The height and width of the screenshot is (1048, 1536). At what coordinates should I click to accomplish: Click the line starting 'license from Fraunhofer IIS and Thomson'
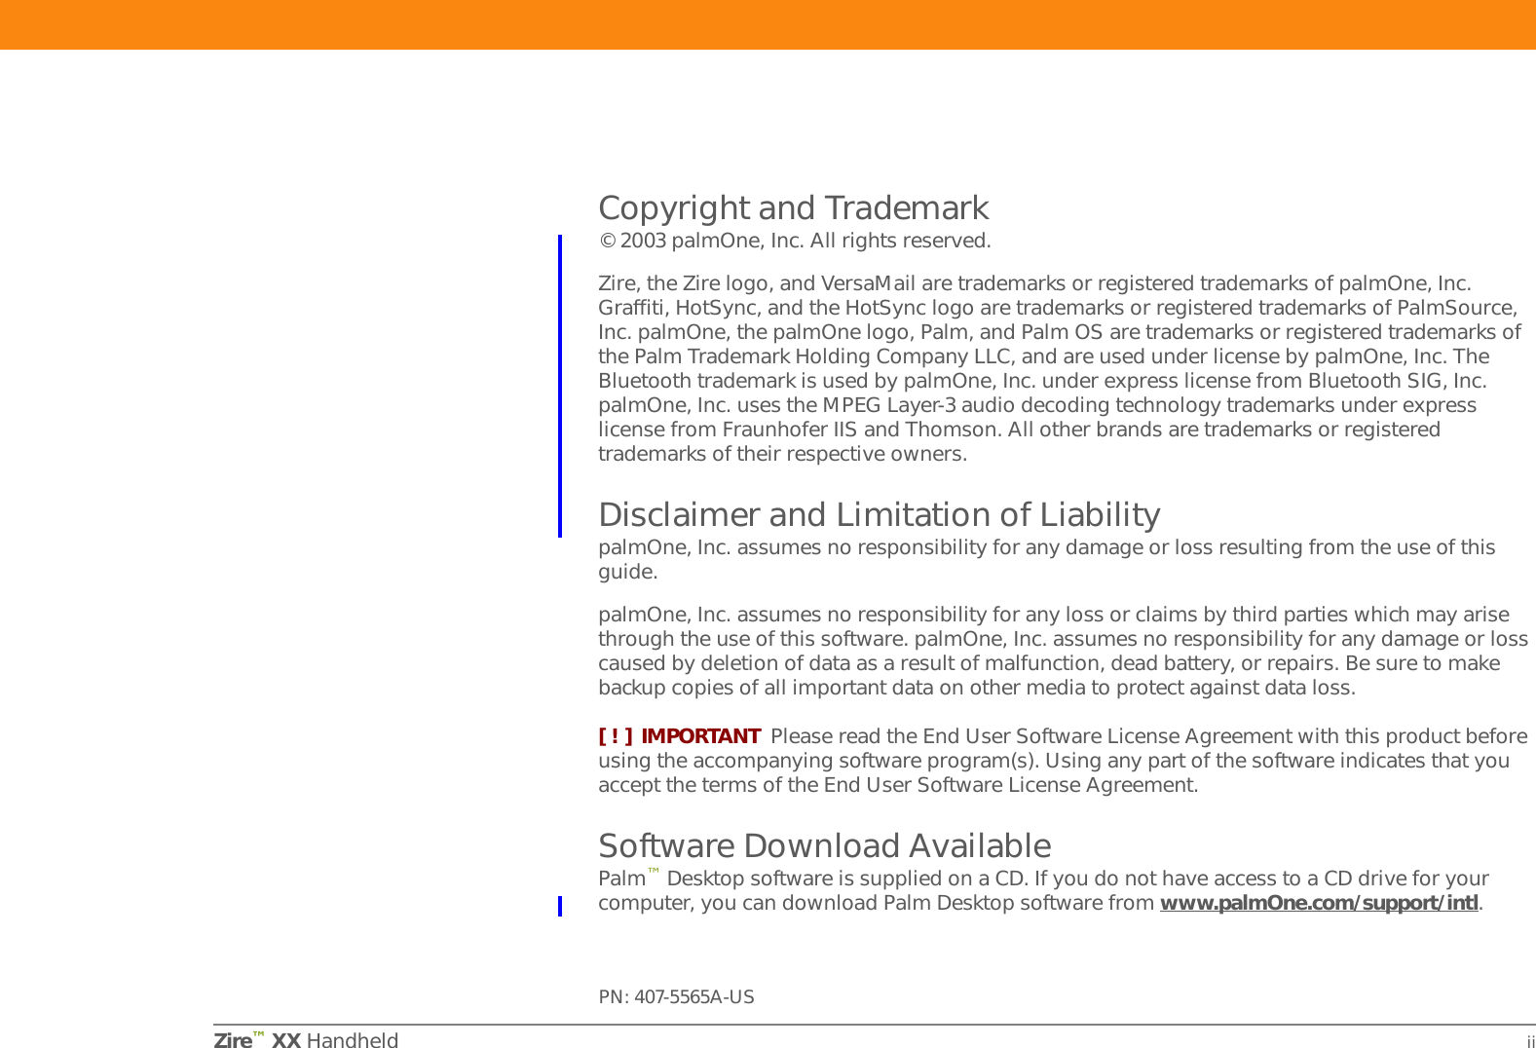tap(1019, 430)
